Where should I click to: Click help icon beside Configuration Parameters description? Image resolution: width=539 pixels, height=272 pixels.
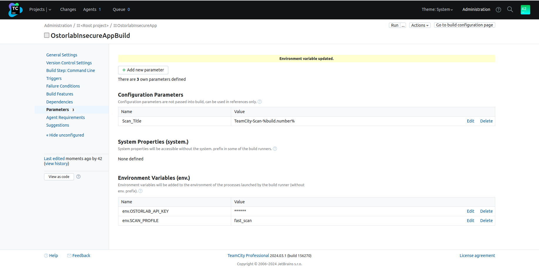point(260,102)
